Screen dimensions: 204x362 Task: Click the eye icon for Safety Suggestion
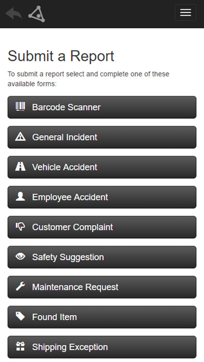[20, 256]
